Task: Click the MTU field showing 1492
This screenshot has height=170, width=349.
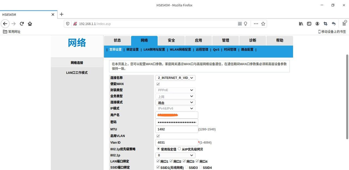Action: tap(177, 129)
